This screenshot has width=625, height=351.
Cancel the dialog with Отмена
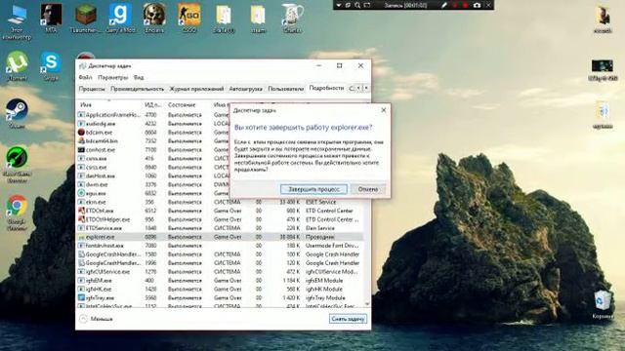[368, 189]
